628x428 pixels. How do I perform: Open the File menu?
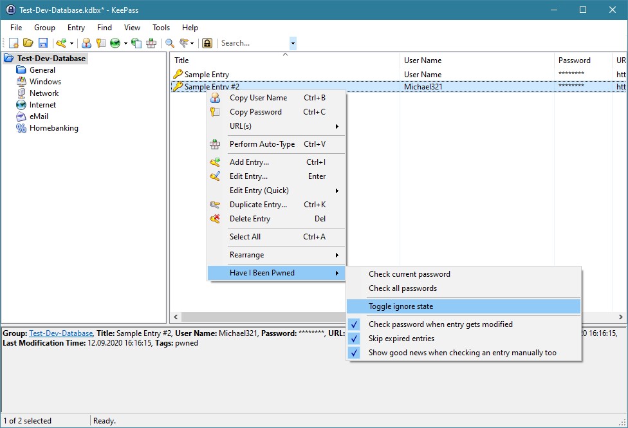click(x=16, y=27)
